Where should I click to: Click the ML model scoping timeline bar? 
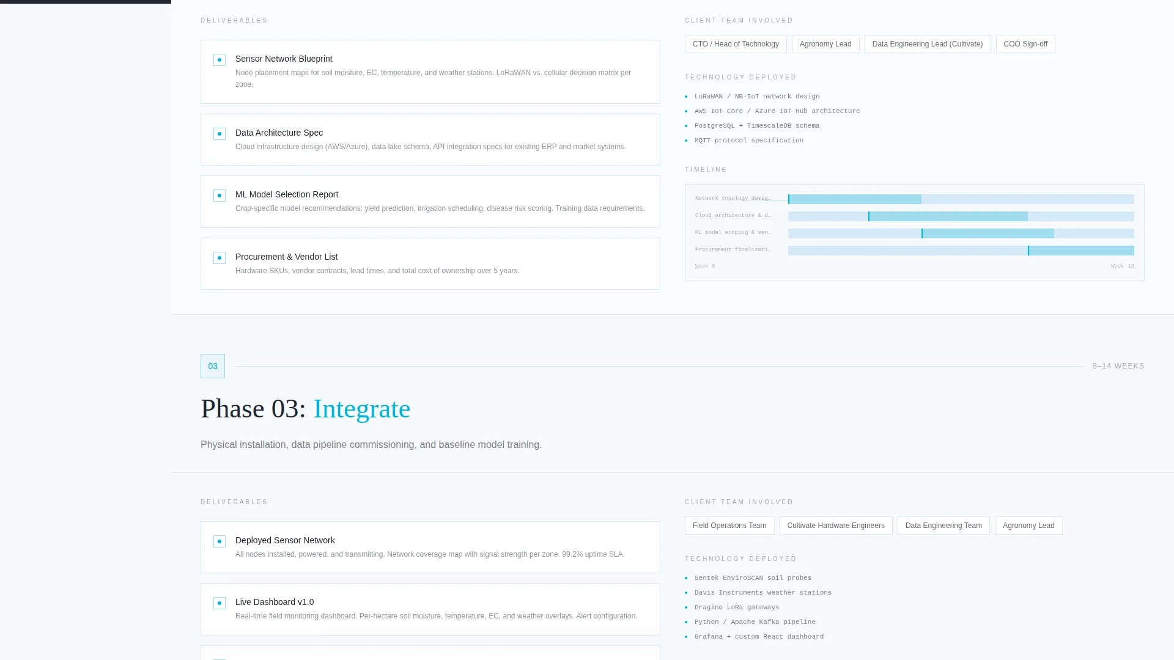point(988,233)
